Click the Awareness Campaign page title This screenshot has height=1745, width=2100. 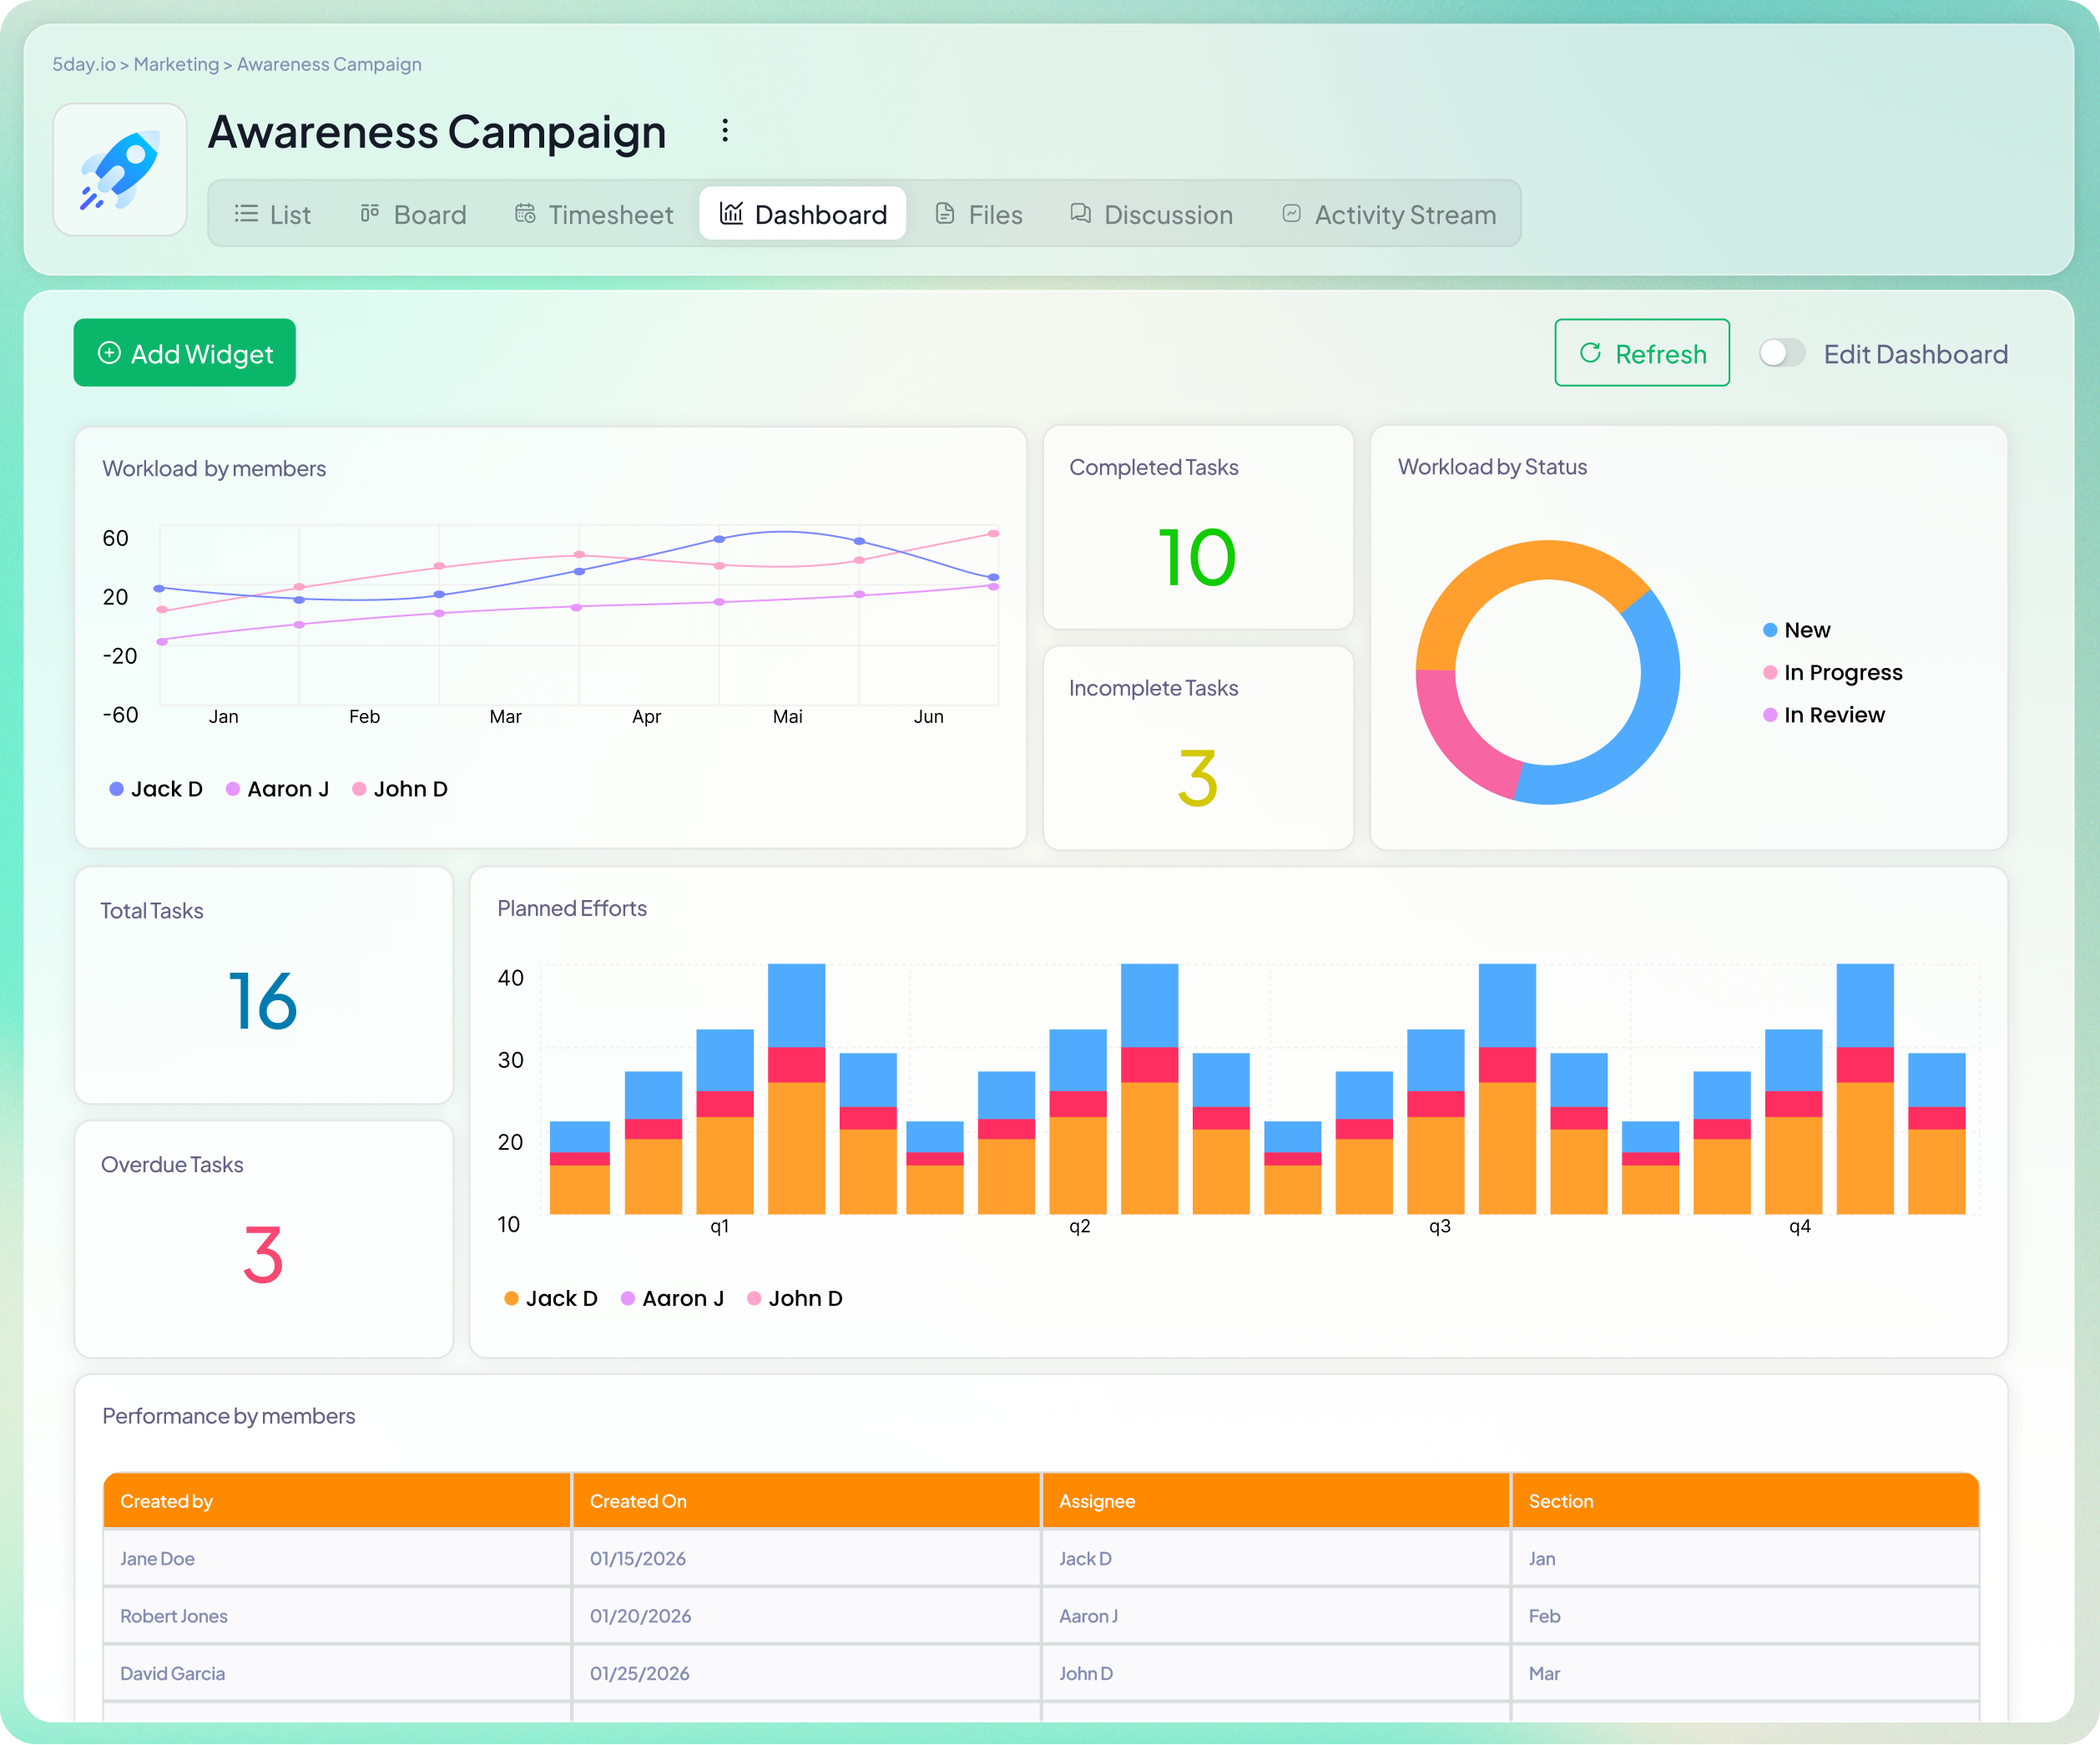point(437,132)
